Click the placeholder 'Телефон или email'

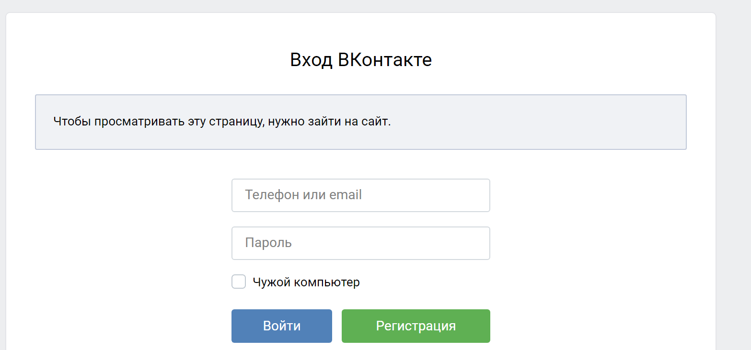[x=303, y=195]
